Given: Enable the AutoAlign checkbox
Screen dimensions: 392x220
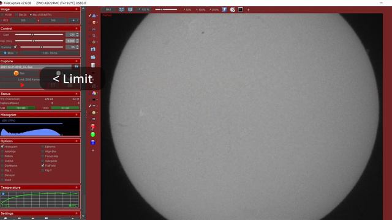Looking at the screenshot, I should pos(2,152).
